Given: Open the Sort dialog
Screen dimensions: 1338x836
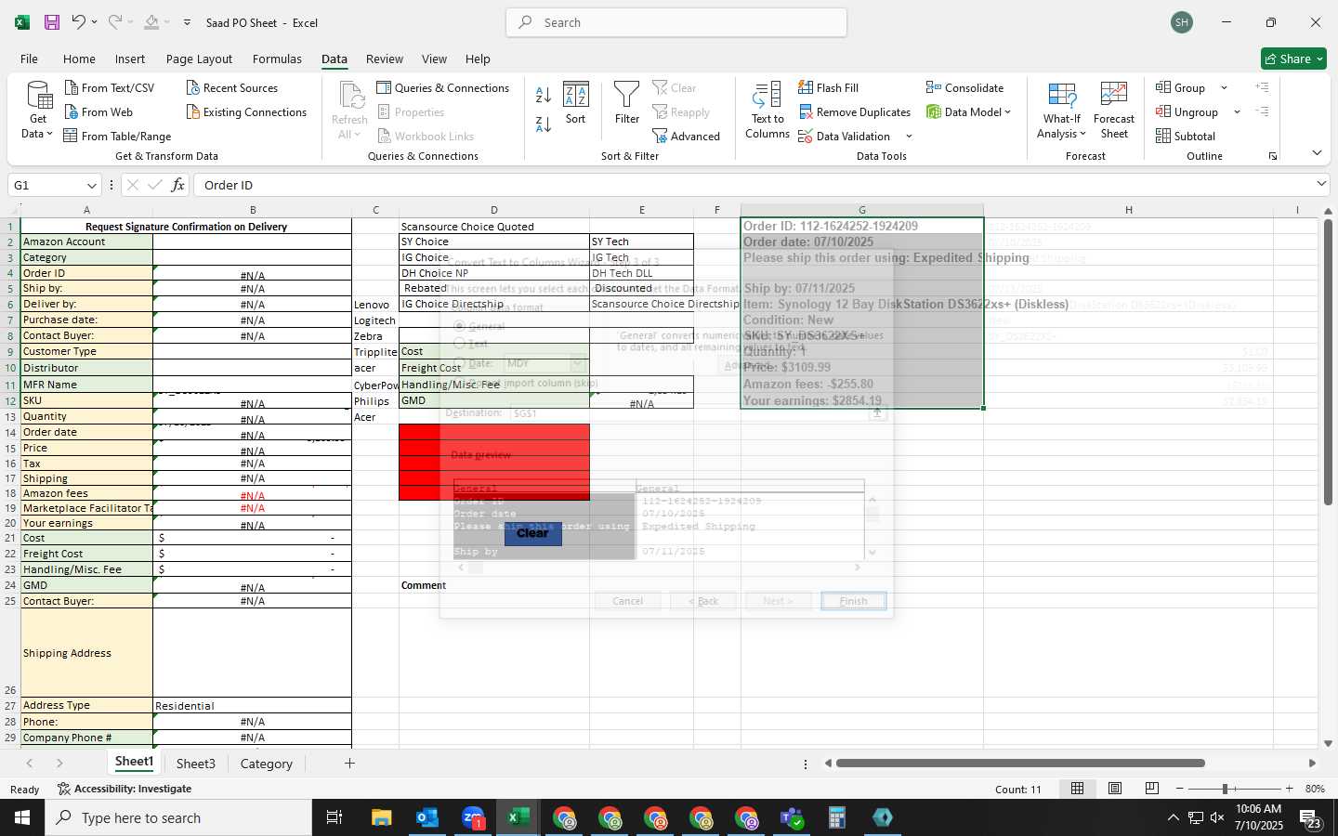Looking at the screenshot, I should click(x=576, y=103).
